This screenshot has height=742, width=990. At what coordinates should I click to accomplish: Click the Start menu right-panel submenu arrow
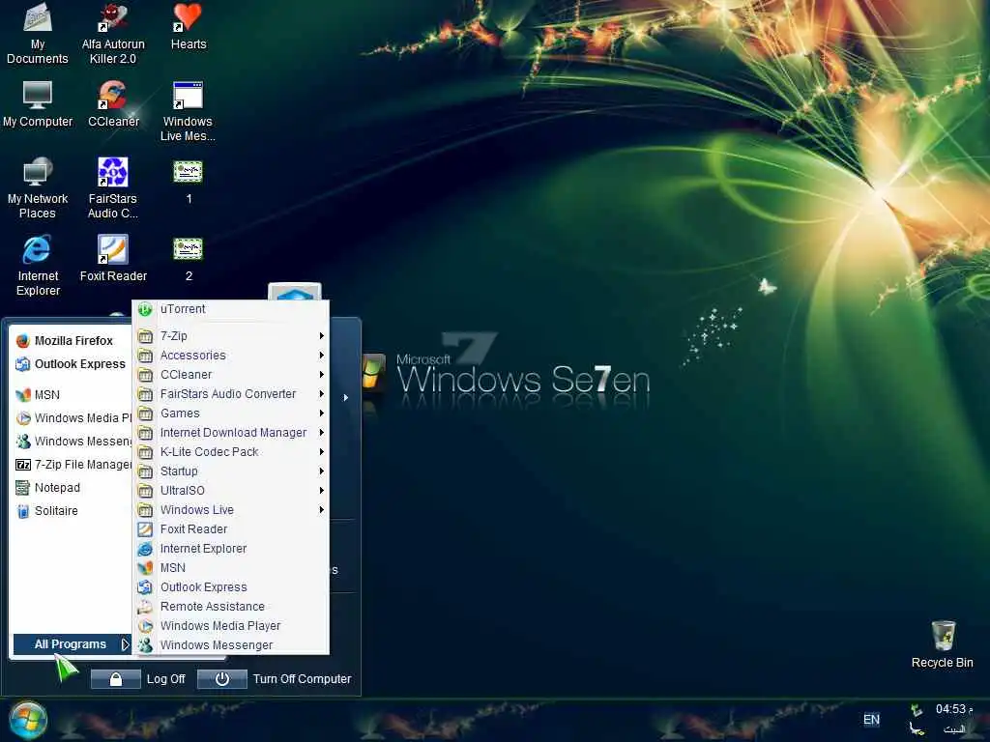point(346,397)
